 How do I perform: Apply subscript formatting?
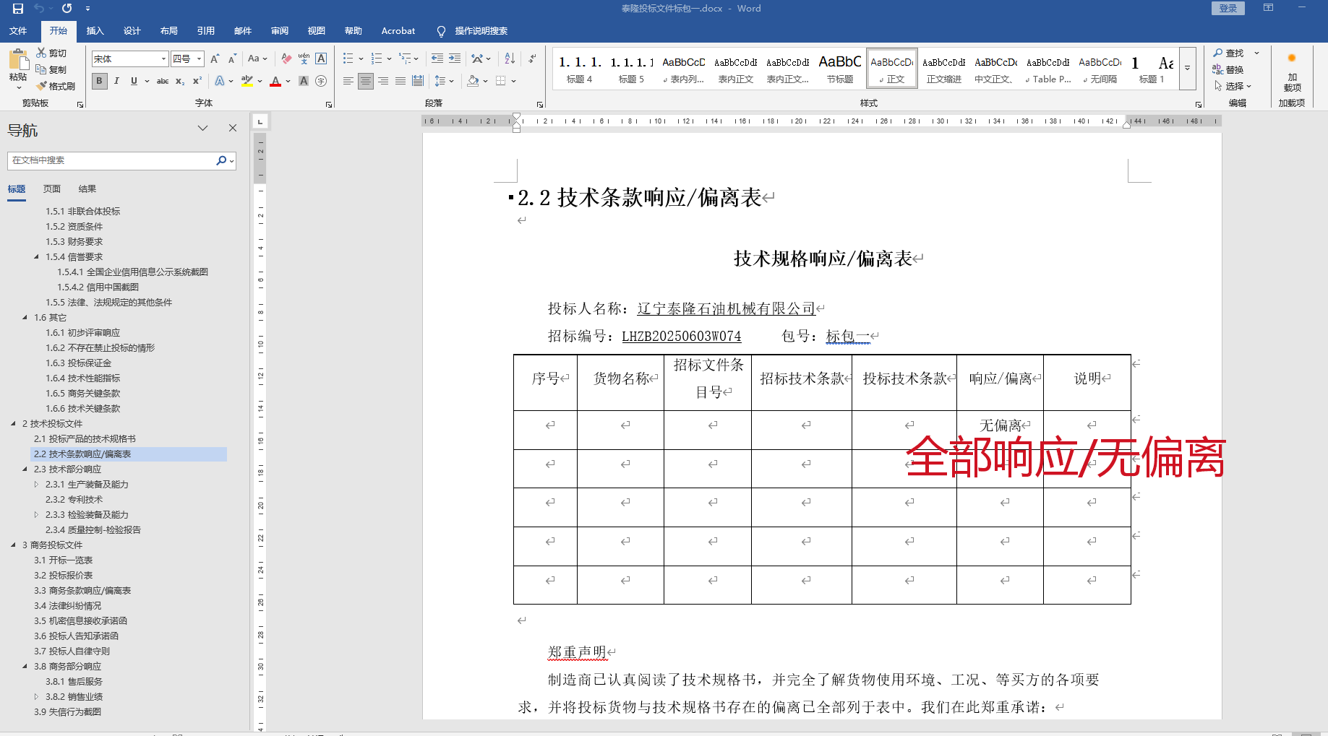click(x=180, y=81)
